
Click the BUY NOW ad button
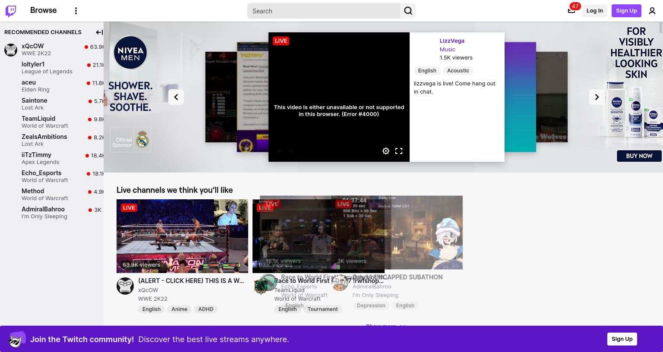[639, 156]
